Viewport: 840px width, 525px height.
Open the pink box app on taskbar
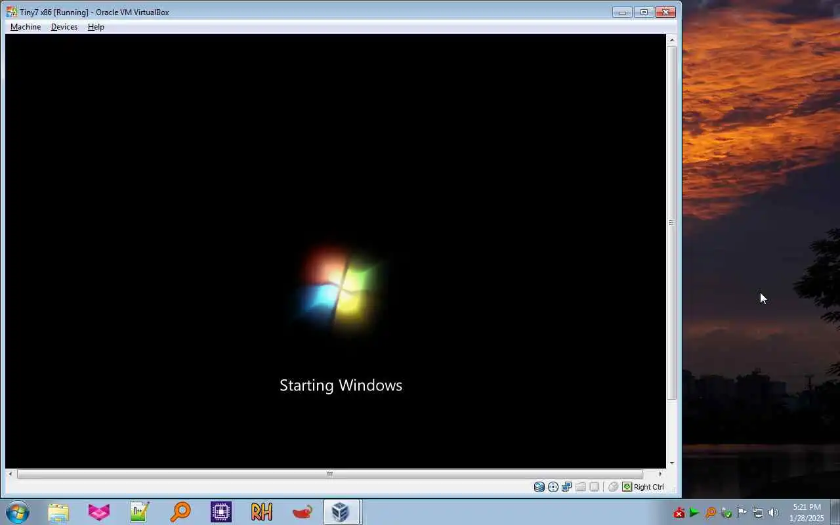(99, 512)
